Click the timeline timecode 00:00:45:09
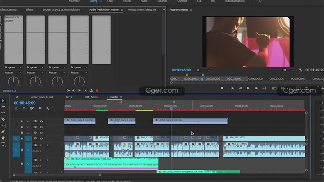Image resolution: width=324 pixels, height=182 pixels. click(25, 103)
